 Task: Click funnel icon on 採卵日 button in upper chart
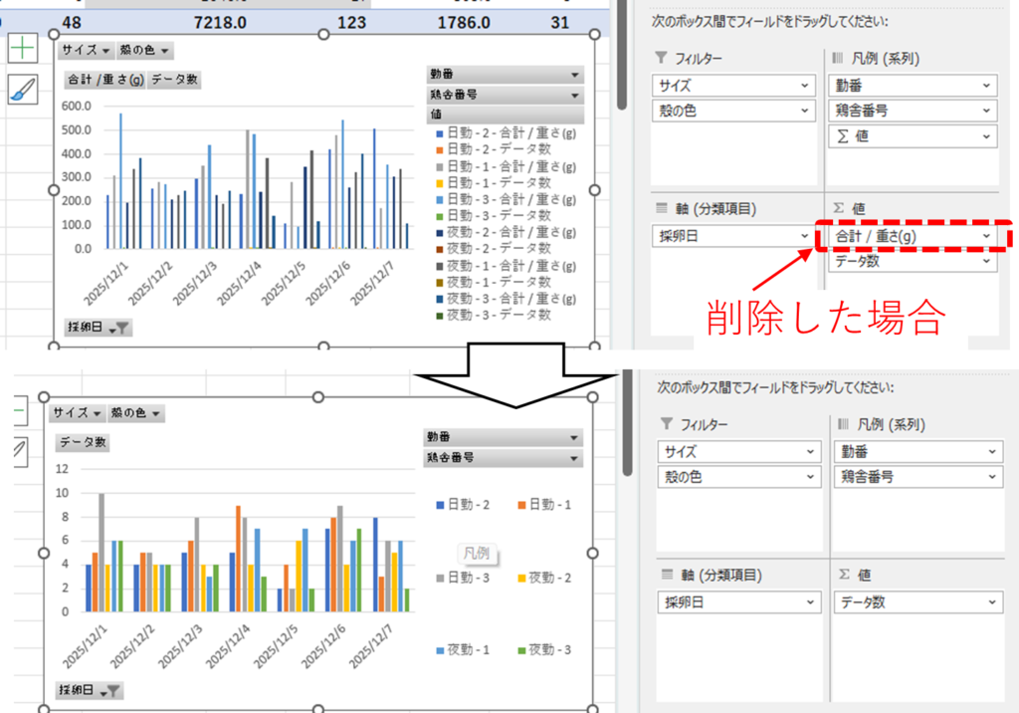tap(121, 328)
